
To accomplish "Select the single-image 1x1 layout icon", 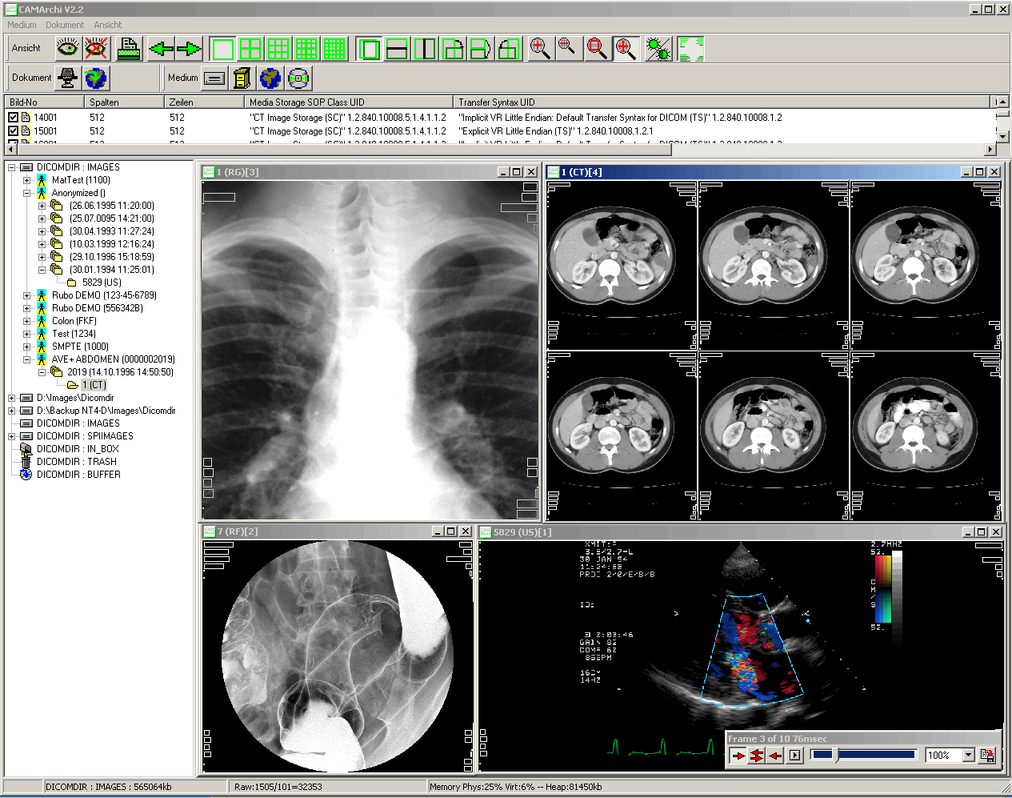I will pyautogui.click(x=222, y=49).
